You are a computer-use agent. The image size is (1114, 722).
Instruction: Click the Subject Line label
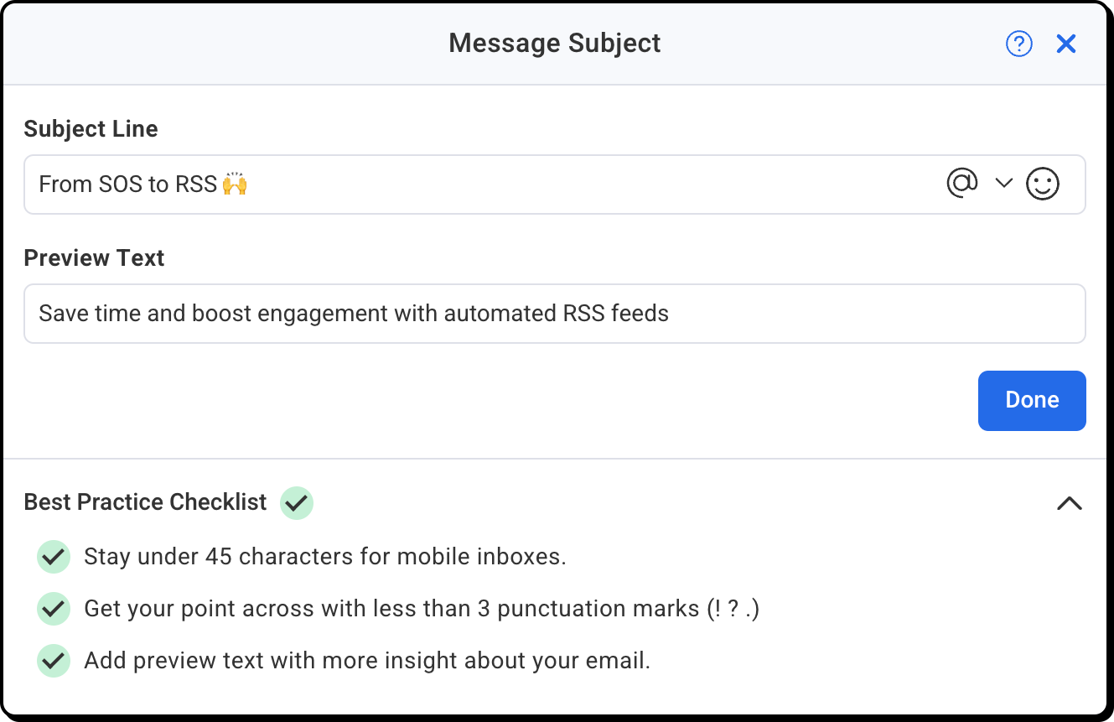click(91, 128)
